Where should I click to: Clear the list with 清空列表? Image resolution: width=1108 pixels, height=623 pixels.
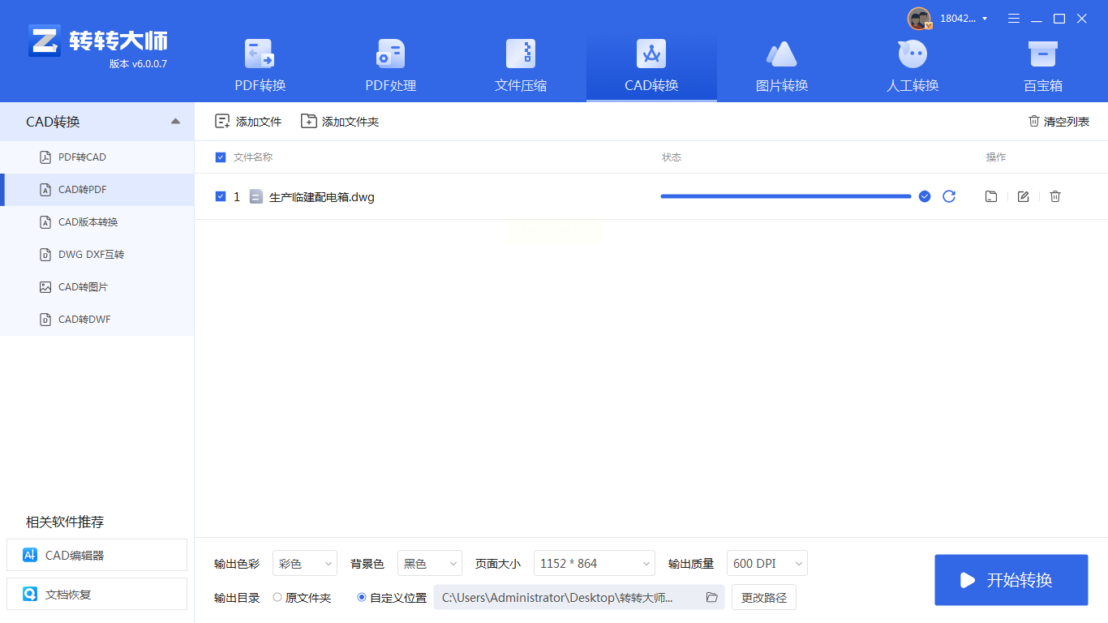(1059, 122)
